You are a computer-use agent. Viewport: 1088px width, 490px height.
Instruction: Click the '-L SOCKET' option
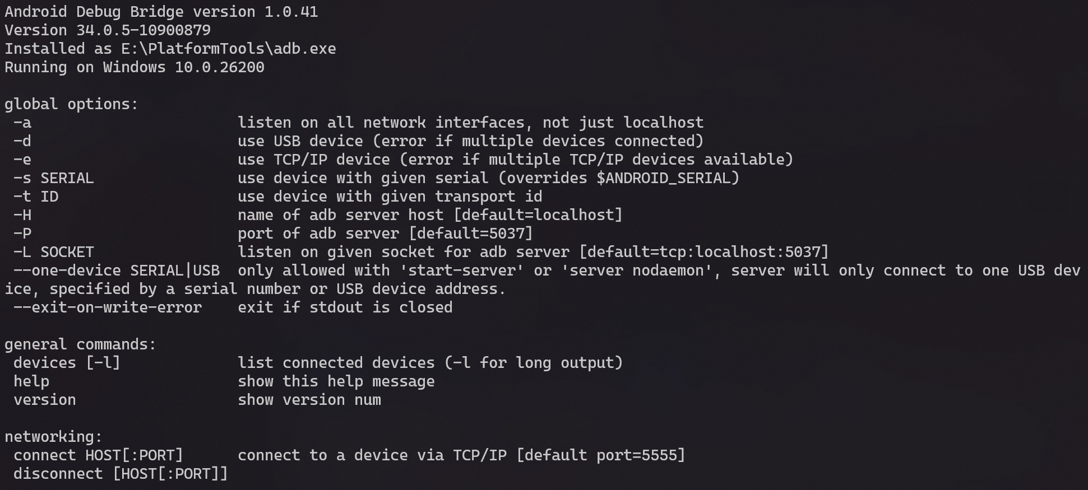(x=54, y=252)
